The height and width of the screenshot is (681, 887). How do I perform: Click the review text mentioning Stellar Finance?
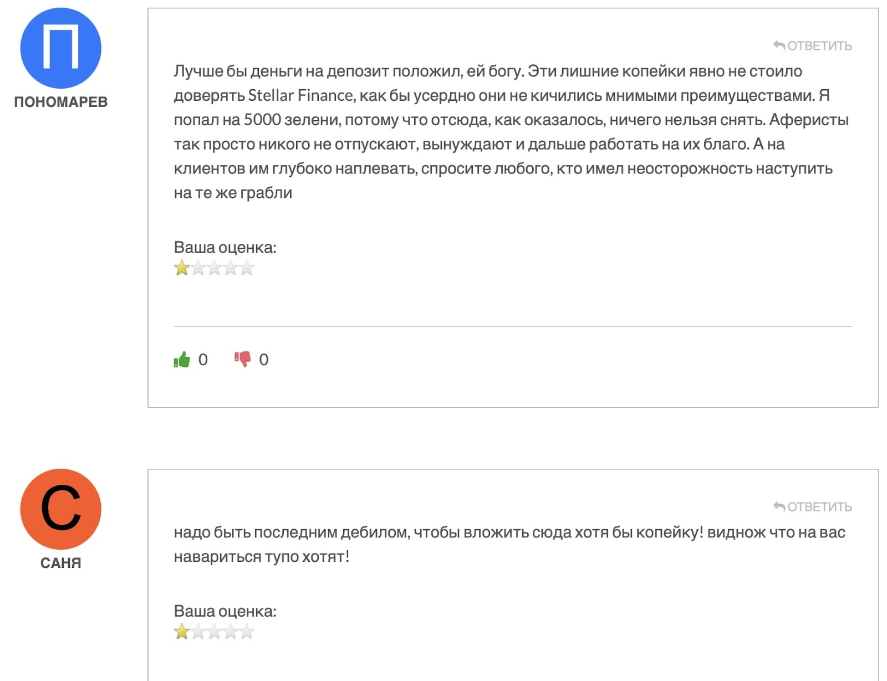pyautogui.click(x=511, y=132)
